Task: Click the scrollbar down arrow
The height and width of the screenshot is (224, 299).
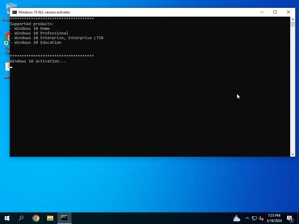Action: (x=293, y=154)
